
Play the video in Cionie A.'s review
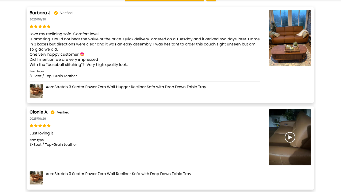point(290,137)
